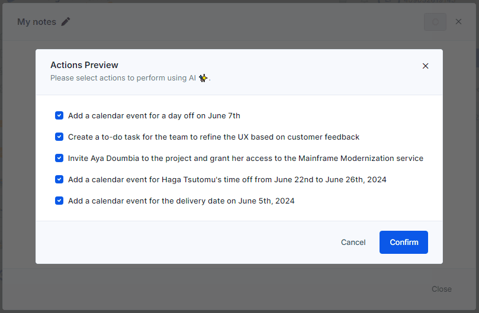
Task: Click the My notes title text
Action: (37, 22)
